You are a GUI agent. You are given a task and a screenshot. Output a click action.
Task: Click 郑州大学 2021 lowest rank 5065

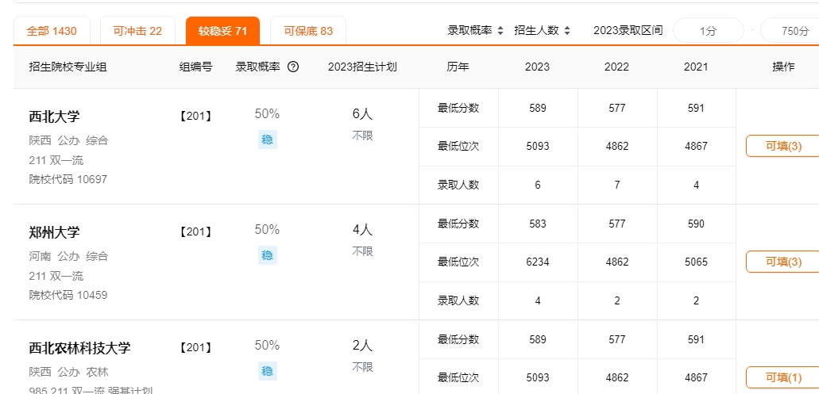pos(696,262)
